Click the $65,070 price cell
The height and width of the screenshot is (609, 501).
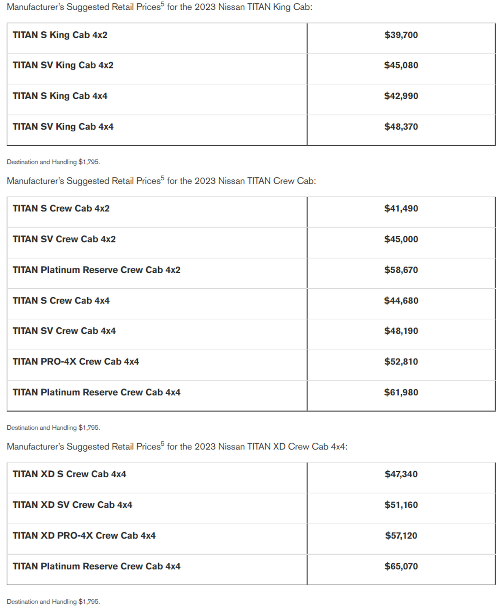[x=401, y=566]
